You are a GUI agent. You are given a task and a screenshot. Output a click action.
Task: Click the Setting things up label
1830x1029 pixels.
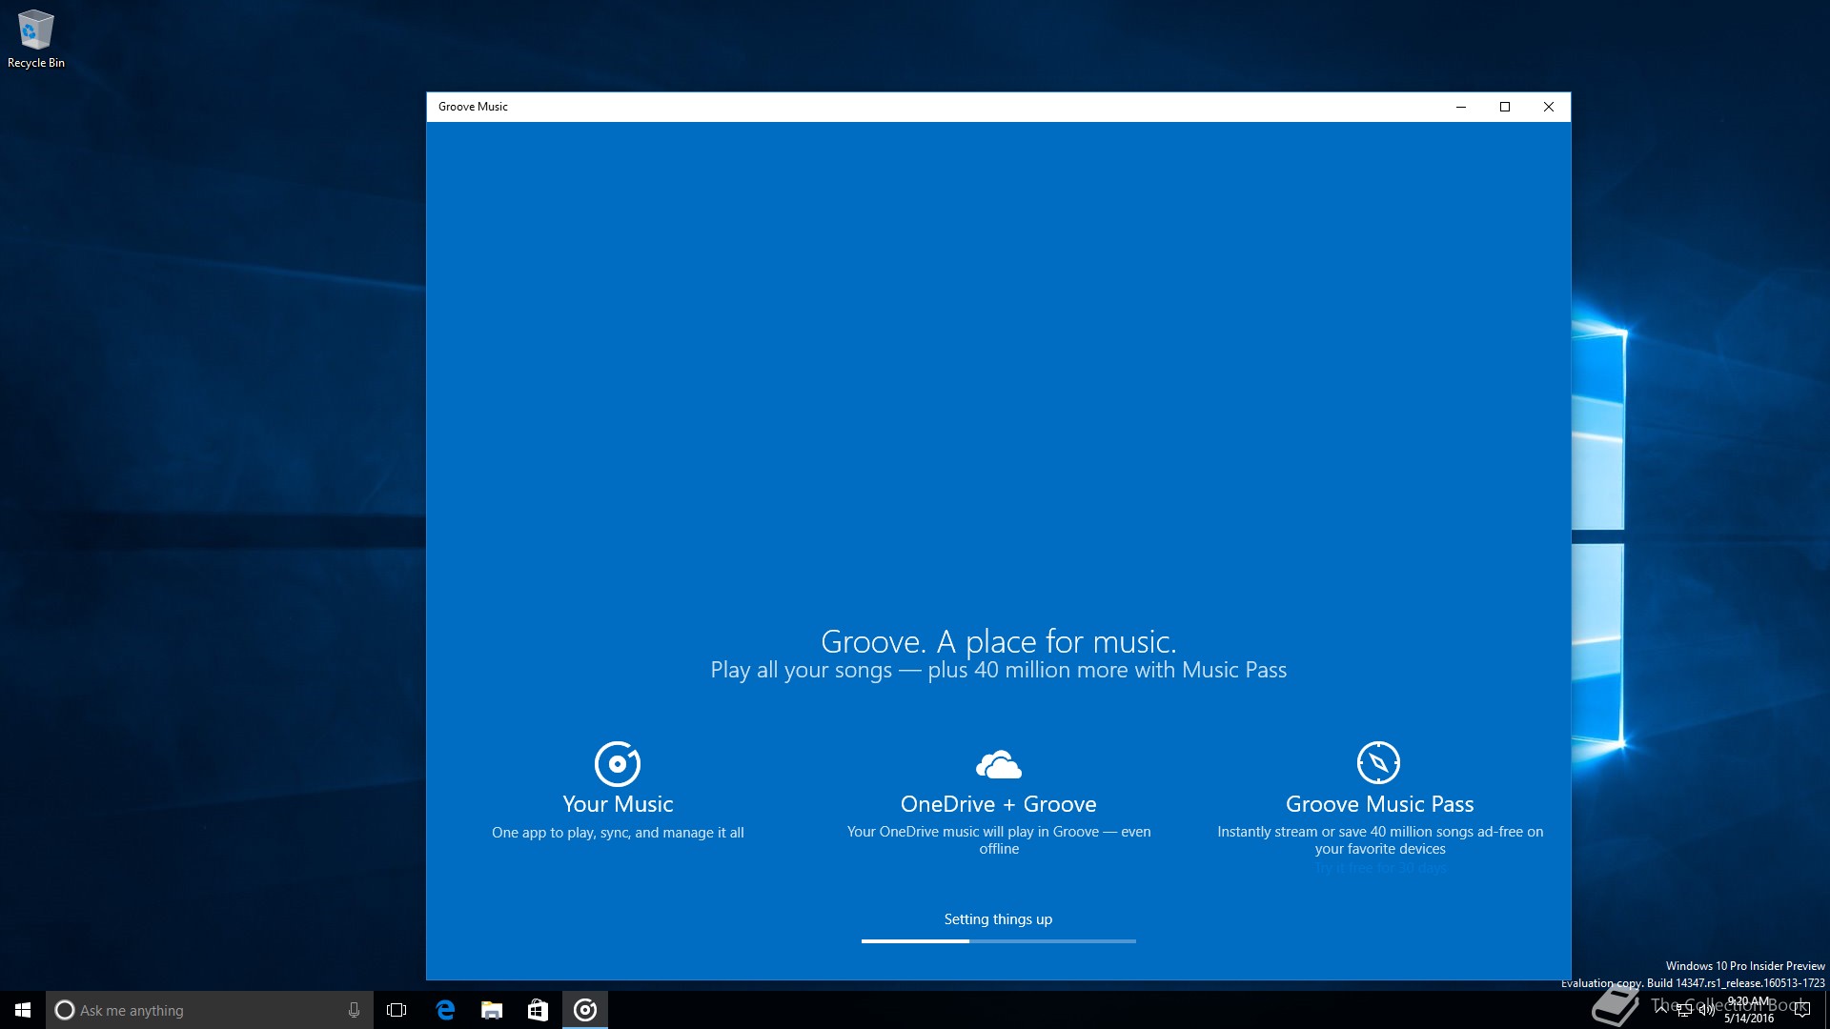[x=998, y=919]
